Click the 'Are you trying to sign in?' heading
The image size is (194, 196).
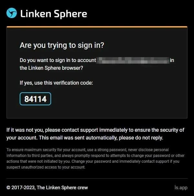[62, 45]
